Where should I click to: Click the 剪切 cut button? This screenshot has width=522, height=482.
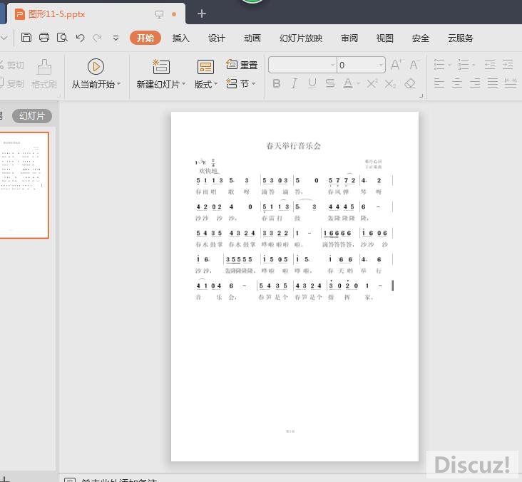12,66
